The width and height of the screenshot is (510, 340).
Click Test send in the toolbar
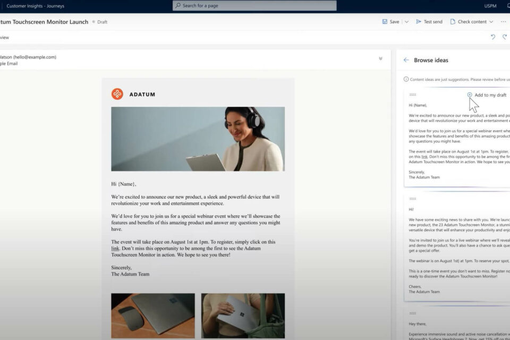[x=429, y=22]
